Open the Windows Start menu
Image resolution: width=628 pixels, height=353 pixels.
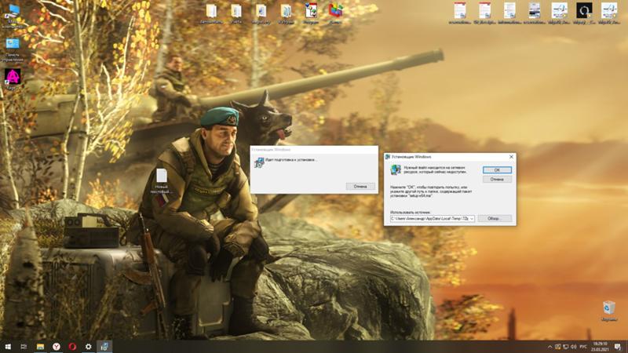[x=8, y=347]
